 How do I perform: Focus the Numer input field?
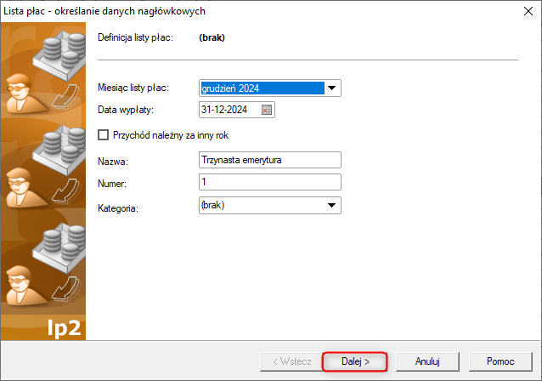click(x=270, y=182)
